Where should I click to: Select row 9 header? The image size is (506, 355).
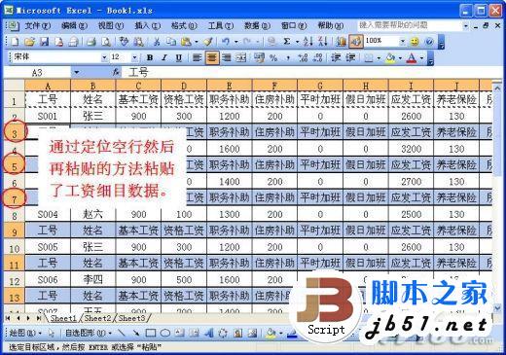pyautogui.click(x=15, y=231)
